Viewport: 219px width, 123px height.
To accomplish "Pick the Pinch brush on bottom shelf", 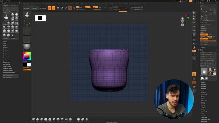I will (58, 119).
